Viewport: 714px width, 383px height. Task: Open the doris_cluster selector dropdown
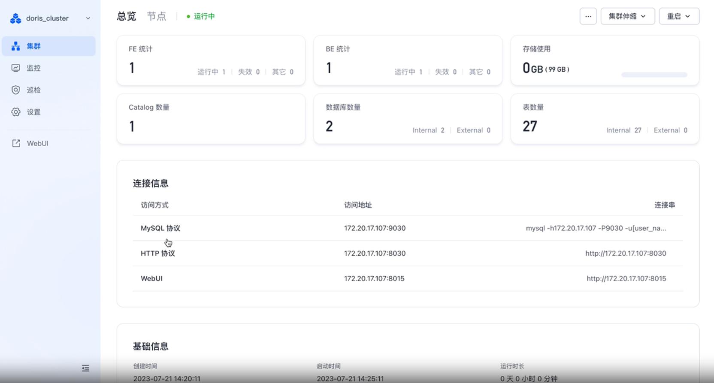(51, 18)
